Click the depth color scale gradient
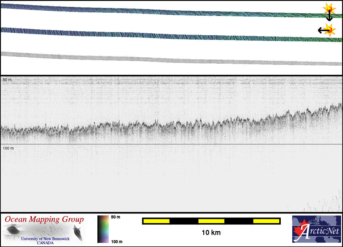The image size is (343, 247). point(103,229)
